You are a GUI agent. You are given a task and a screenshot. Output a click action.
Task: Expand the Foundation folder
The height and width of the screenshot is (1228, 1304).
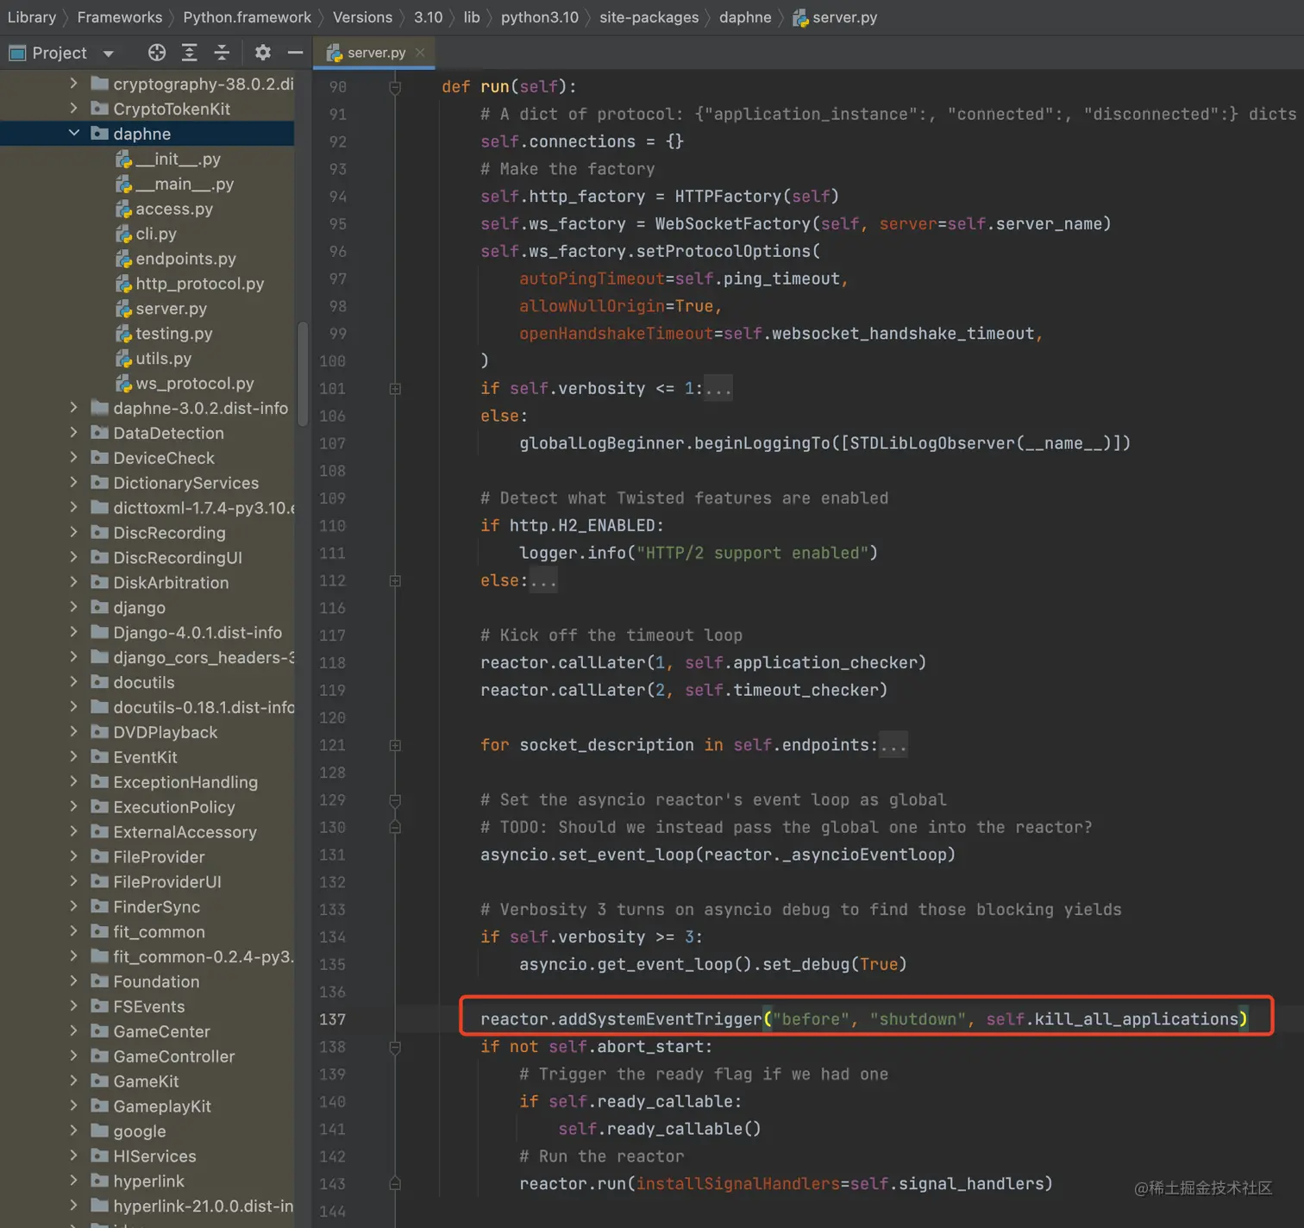point(74,981)
